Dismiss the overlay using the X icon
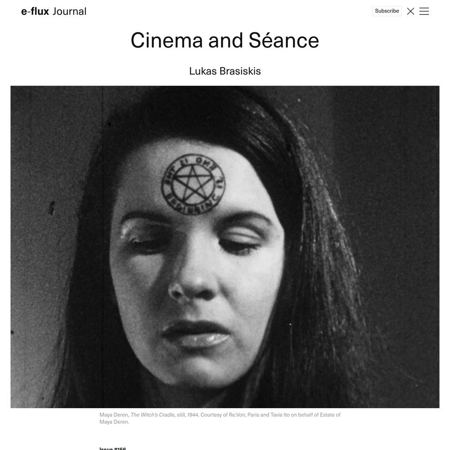 410,11
